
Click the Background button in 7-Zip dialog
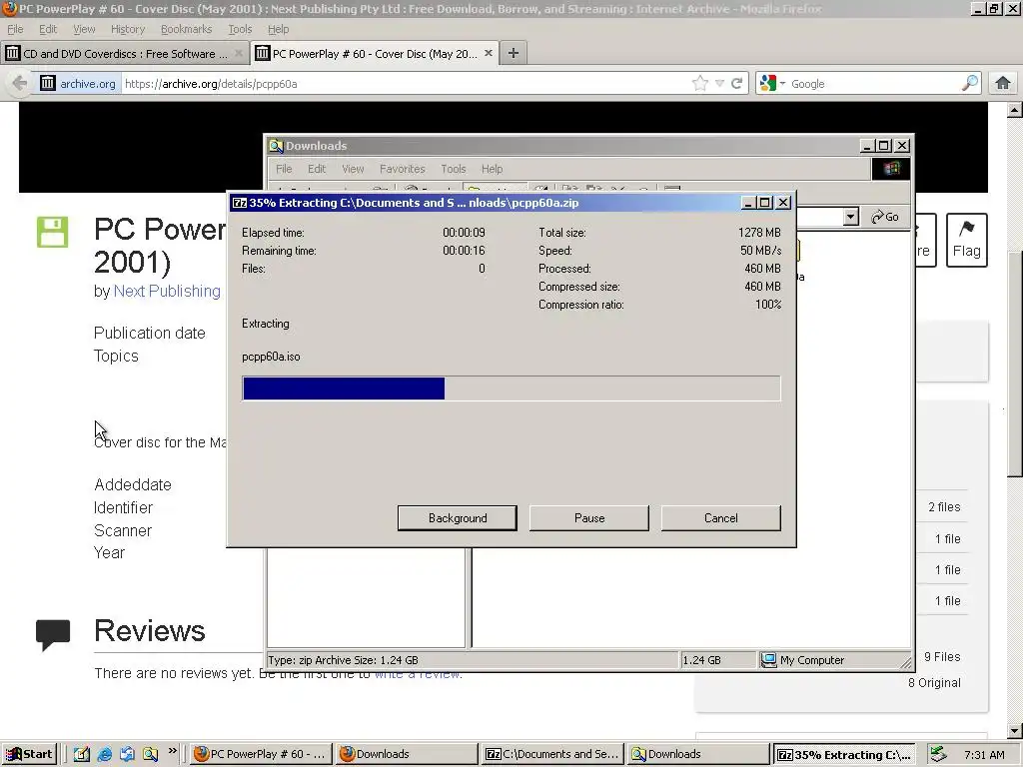tap(458, 518)
